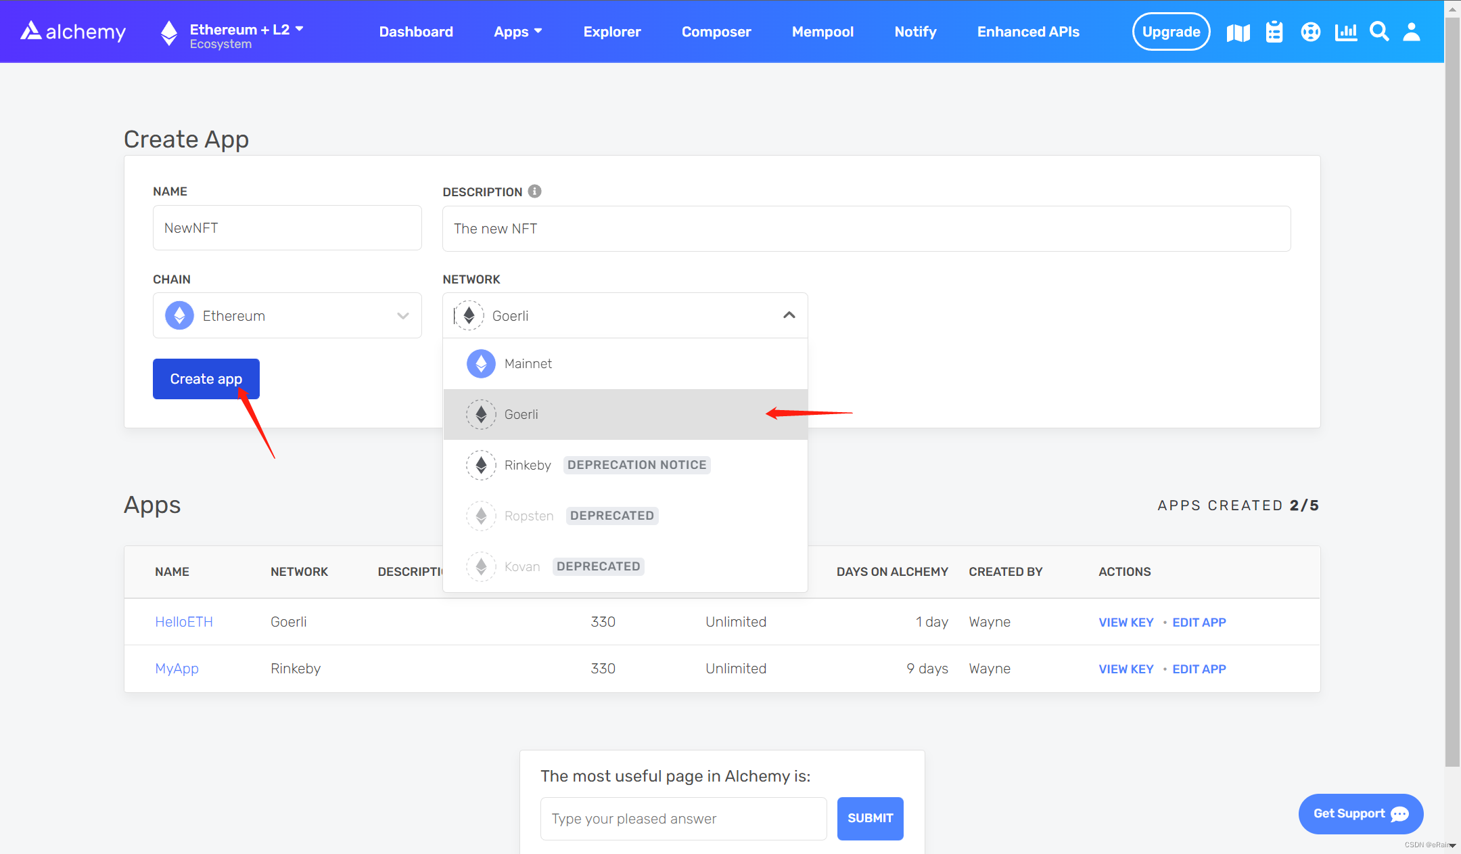Screen dimensions: 1461x854
Task: Click the search magnifier icon
Action: (x=1378, y=30)
